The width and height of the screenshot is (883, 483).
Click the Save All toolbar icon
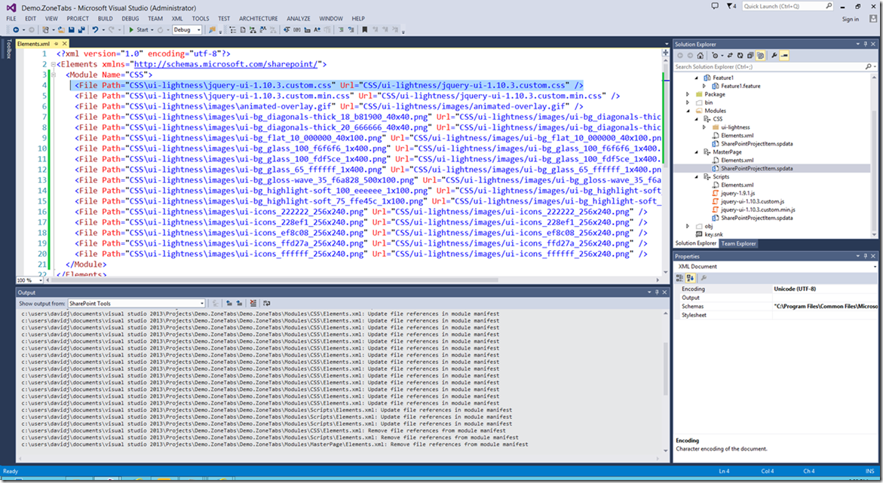pyautogui.click(x=81, y=30)
